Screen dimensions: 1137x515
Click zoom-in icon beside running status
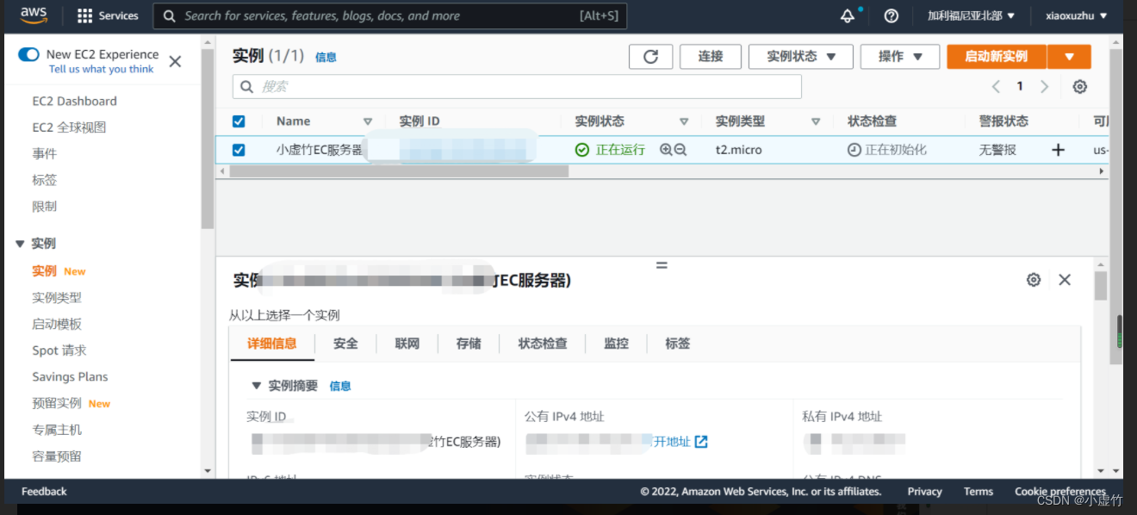click(666, 149)
